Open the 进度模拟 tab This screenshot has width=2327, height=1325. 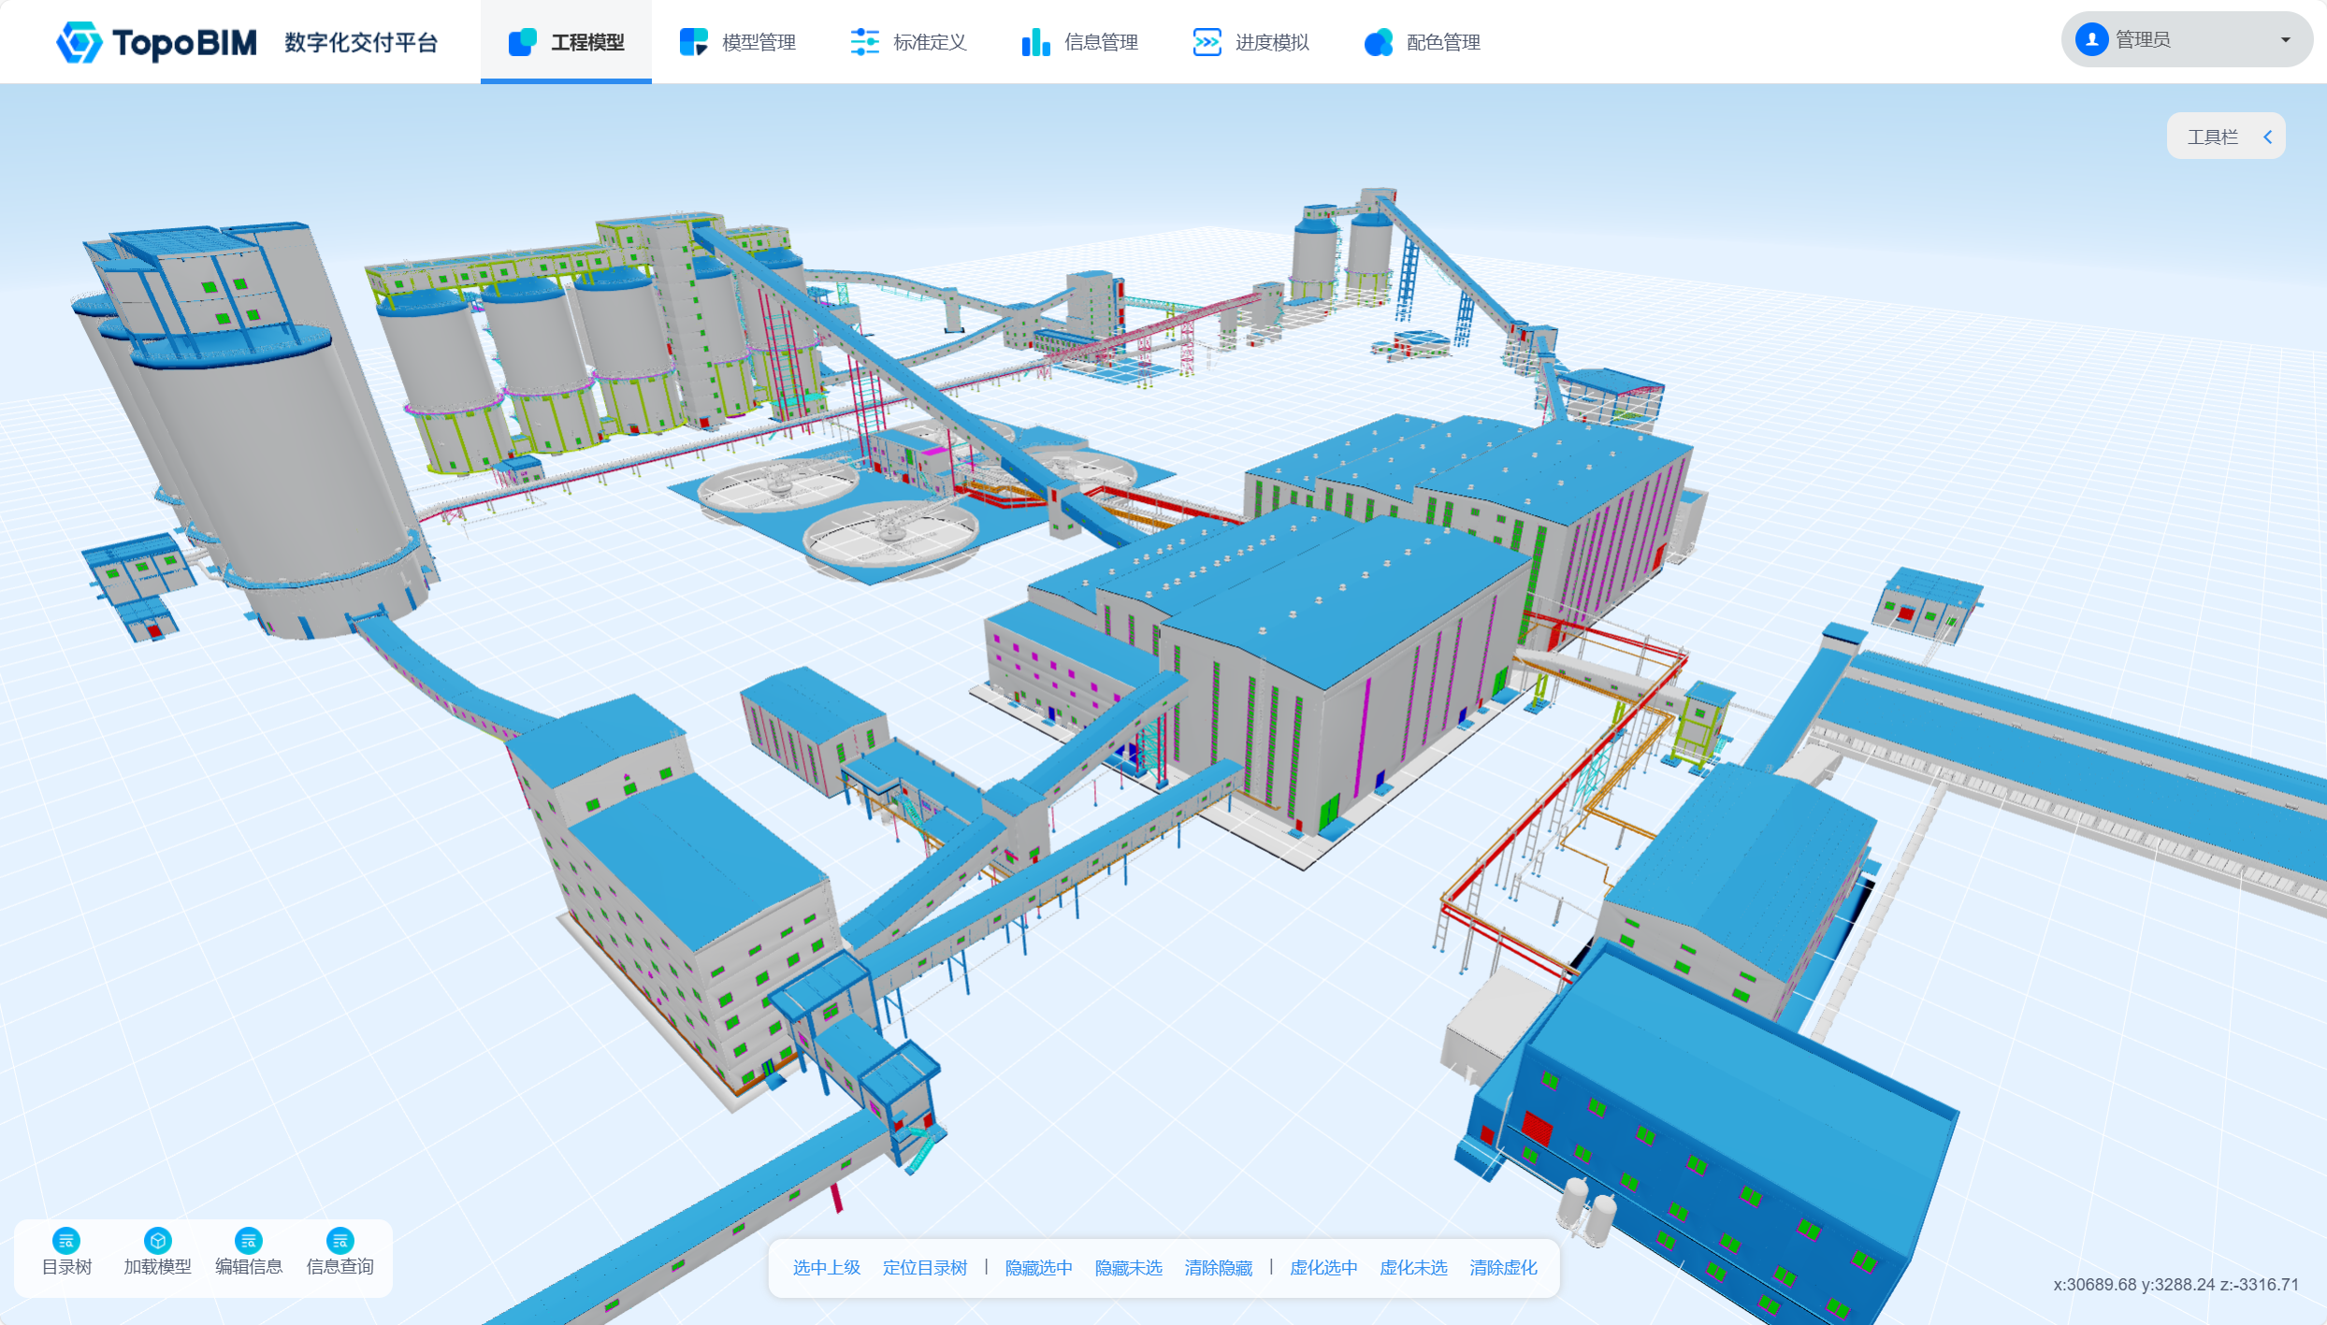pos(1251,42)
